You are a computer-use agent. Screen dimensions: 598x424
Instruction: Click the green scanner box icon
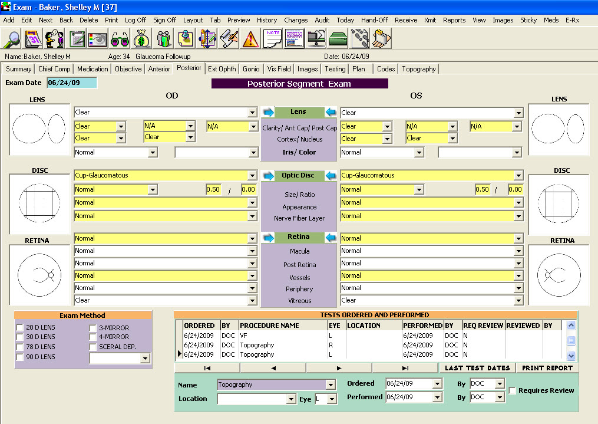(x=338, y=39)
